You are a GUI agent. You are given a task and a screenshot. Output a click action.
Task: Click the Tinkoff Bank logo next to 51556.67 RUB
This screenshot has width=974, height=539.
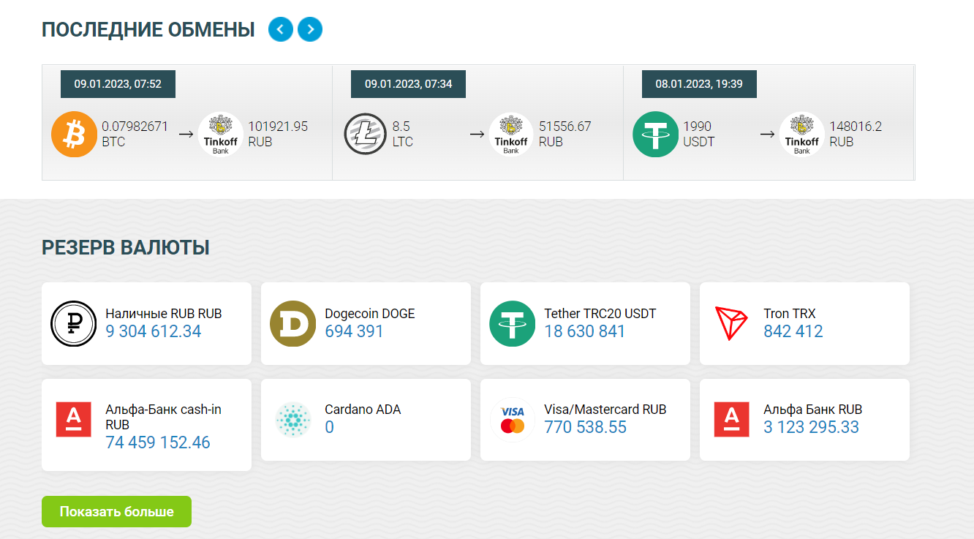pyautogui.click(x=511, y=134)
